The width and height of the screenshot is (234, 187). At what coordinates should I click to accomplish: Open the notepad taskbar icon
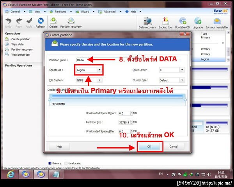tap(56, 174)
